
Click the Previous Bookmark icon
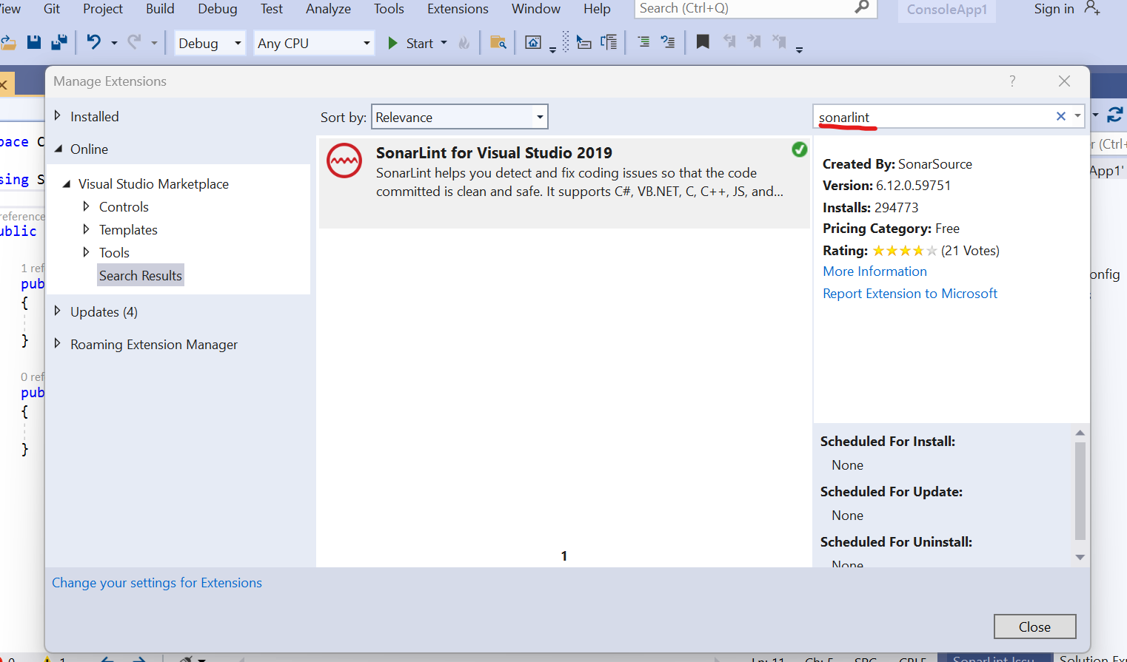[x=729, y=41]
